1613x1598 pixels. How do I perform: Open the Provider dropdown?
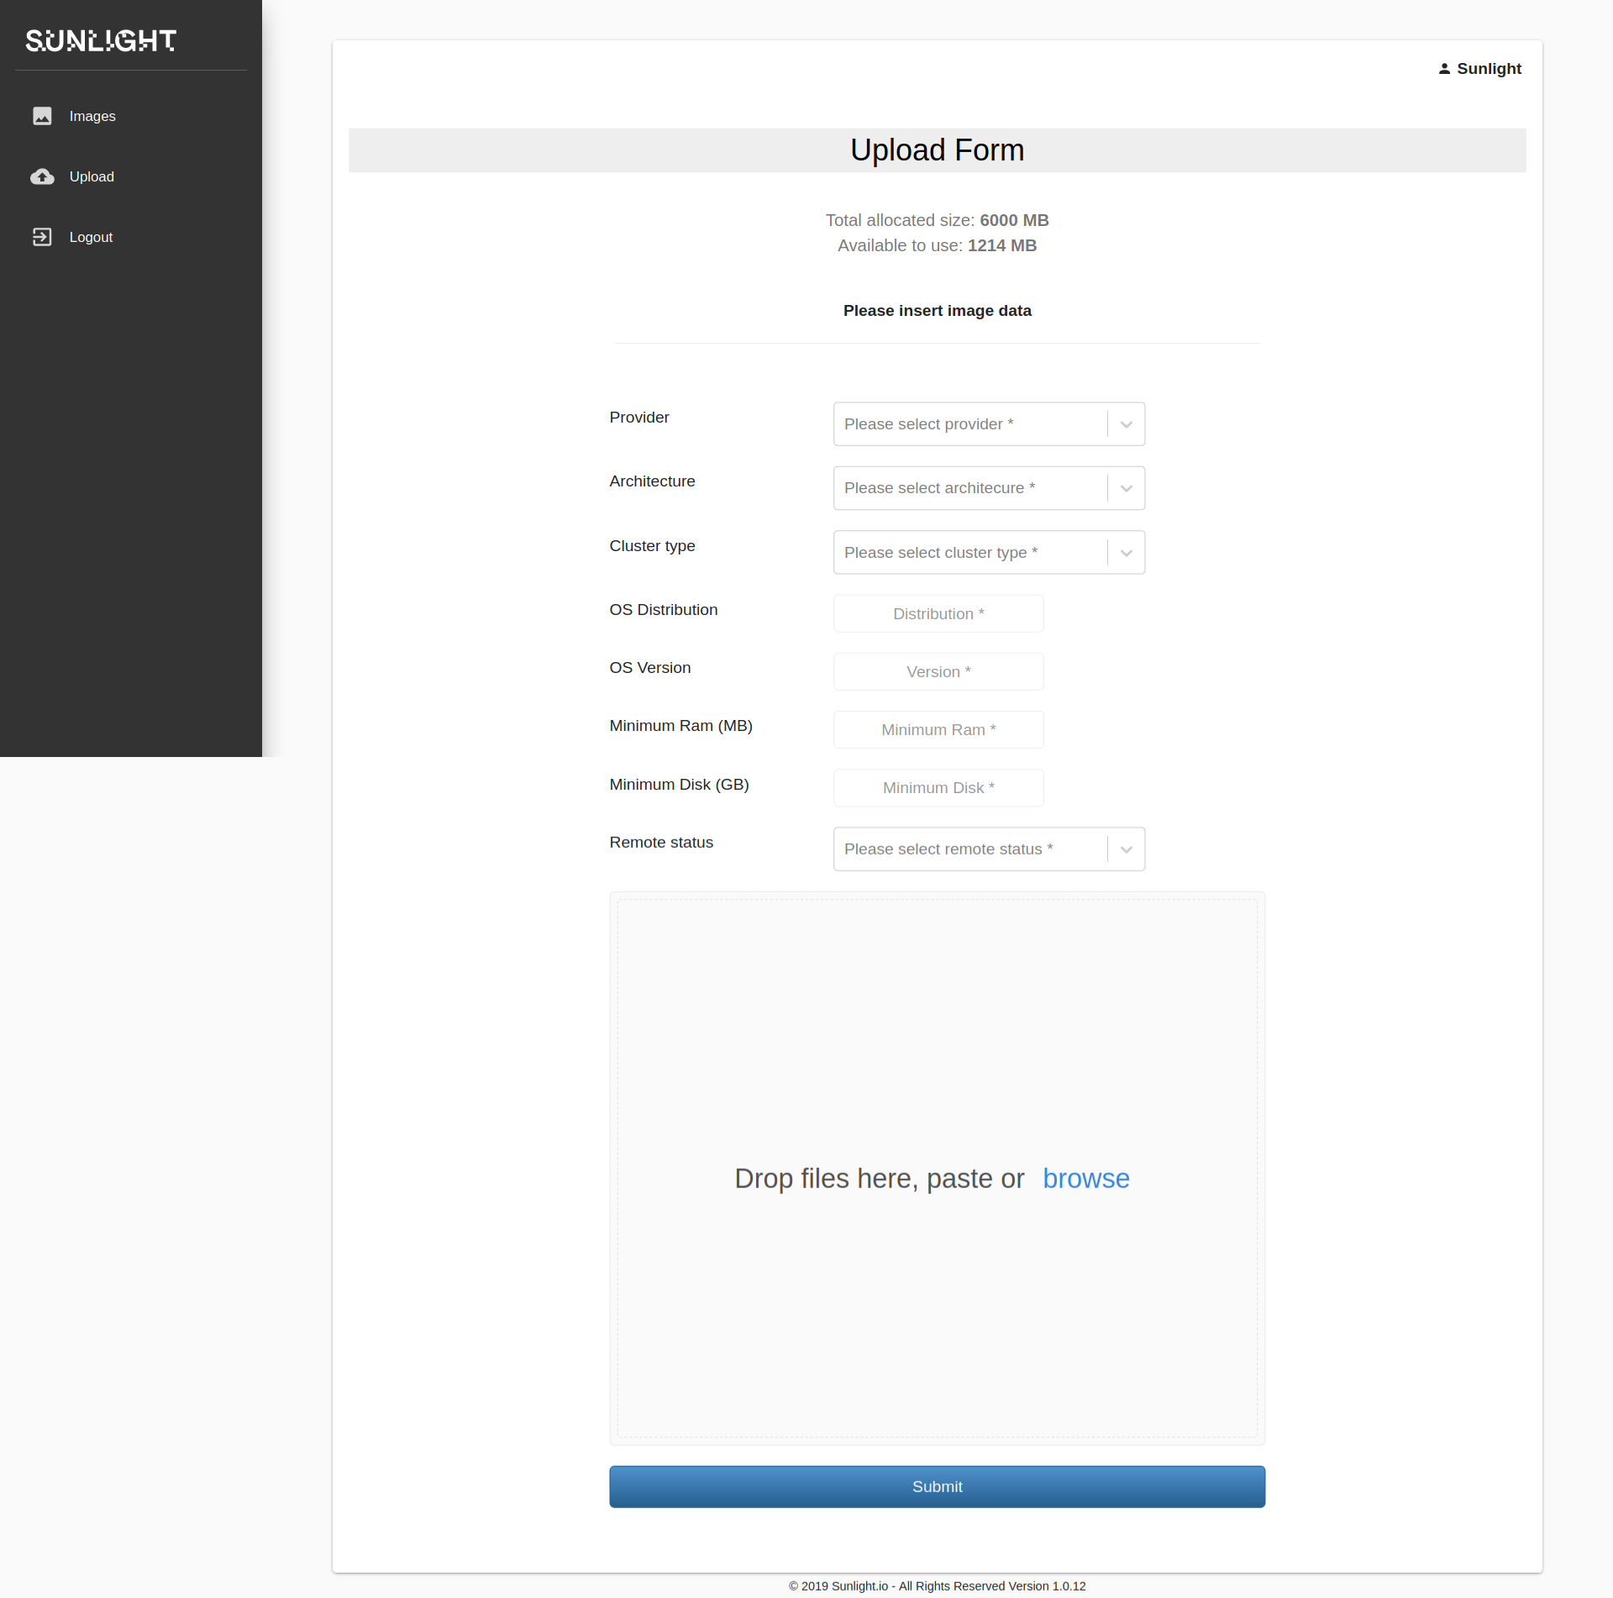pyautogui.click(x=988, y=423)
